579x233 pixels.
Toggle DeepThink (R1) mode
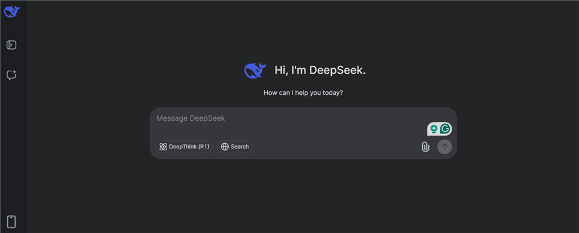point(184,147)
